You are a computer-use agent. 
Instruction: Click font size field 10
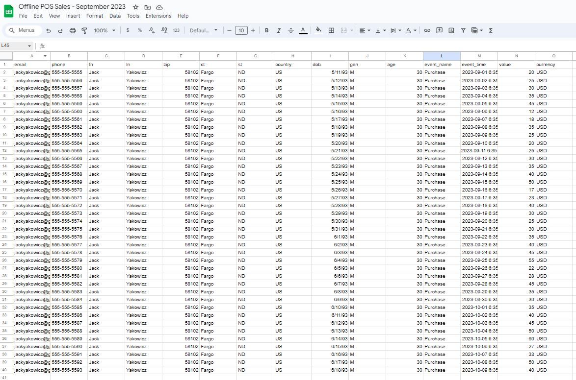[x=241, y=30]
